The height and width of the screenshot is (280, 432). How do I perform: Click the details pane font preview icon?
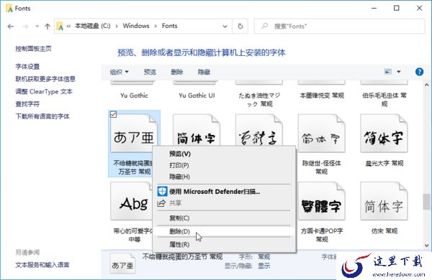(122, 263)
